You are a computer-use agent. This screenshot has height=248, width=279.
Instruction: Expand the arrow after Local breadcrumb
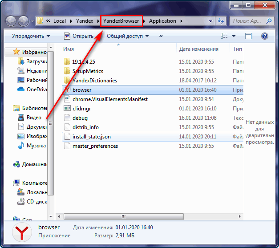click(x=71, y=21)
